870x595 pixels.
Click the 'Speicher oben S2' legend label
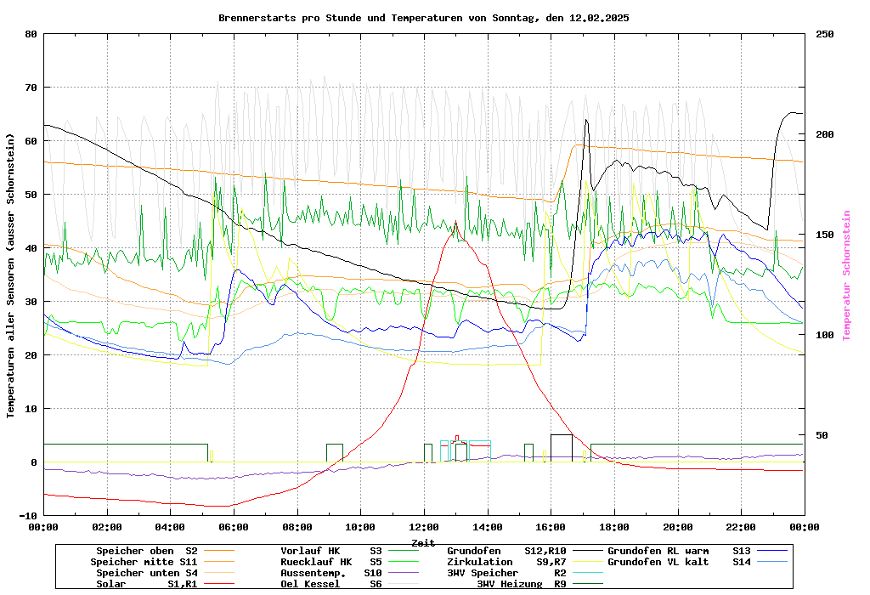pos(146,551)
